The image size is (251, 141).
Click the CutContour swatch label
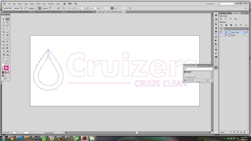[190, 76]
